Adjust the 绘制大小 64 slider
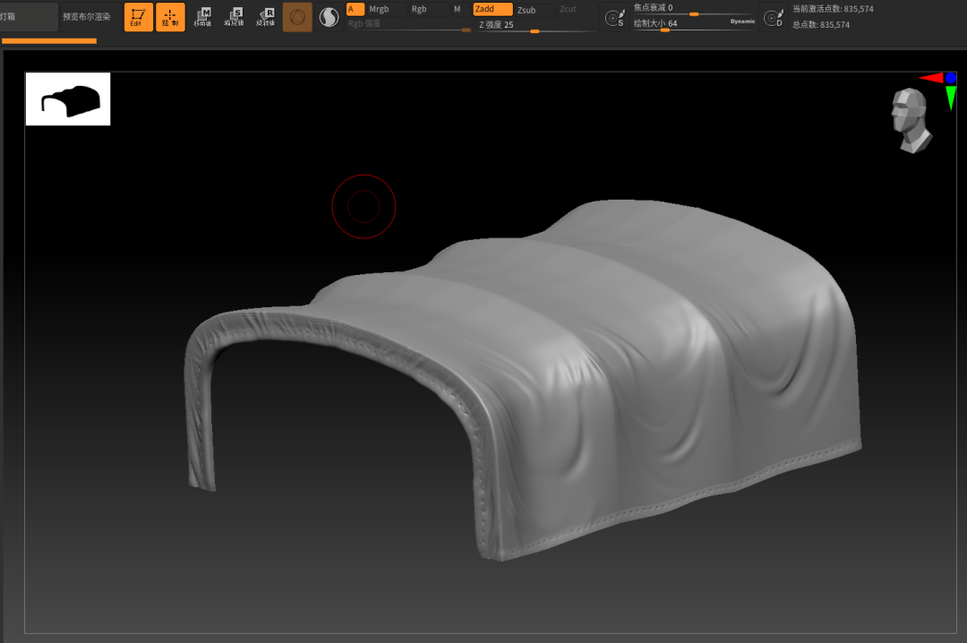Screen dimensions: 967x643 click(x=679, y=23)
